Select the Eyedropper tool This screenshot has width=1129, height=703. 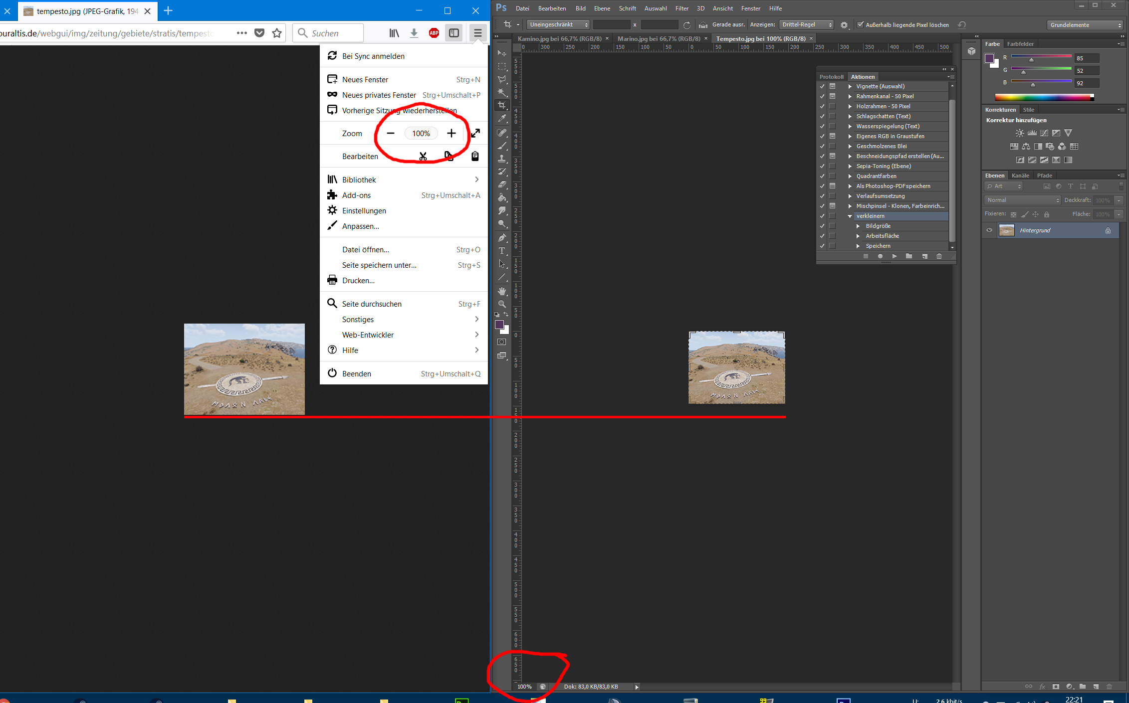tap(502, 119)
